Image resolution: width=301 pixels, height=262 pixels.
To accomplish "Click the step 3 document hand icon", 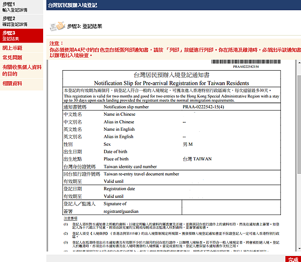I will (x=57, y=26).
